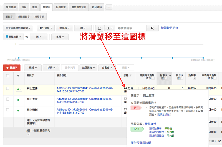Tick the select-all checkbox in header
The width and height of the screenshot is (222, 147).
click(x=8, y=76)
